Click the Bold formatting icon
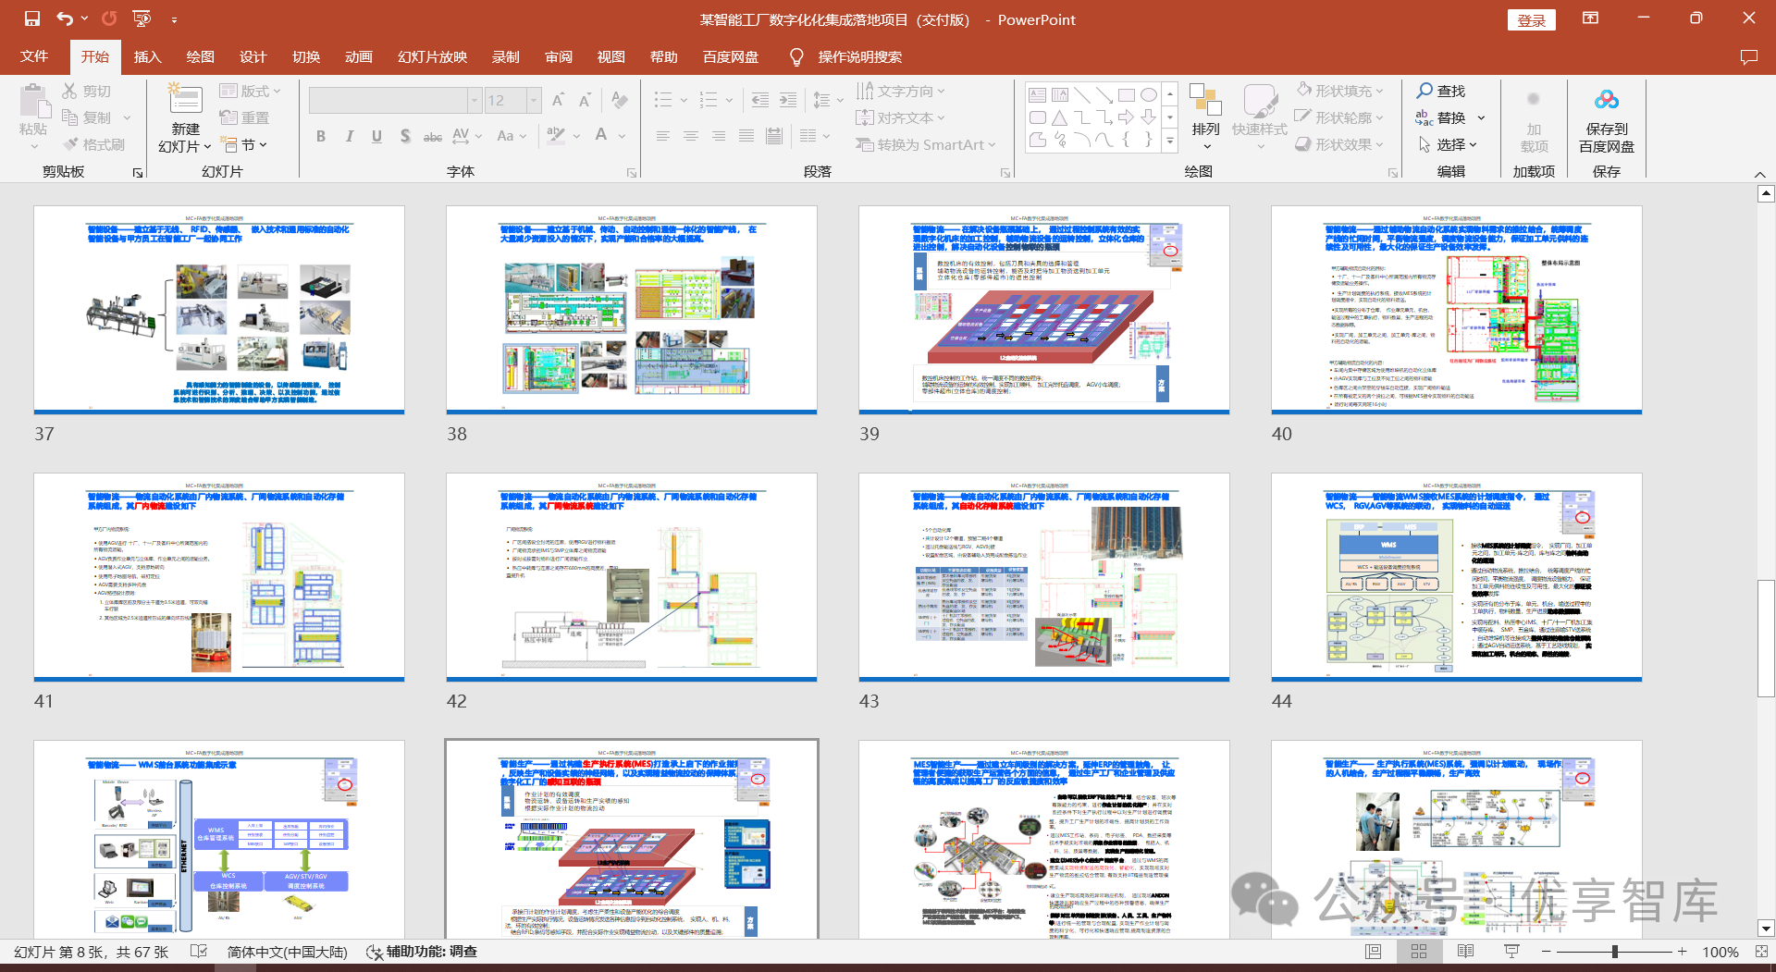Image resolution: width=1776 pixels, height=972 pixels. 321,136
